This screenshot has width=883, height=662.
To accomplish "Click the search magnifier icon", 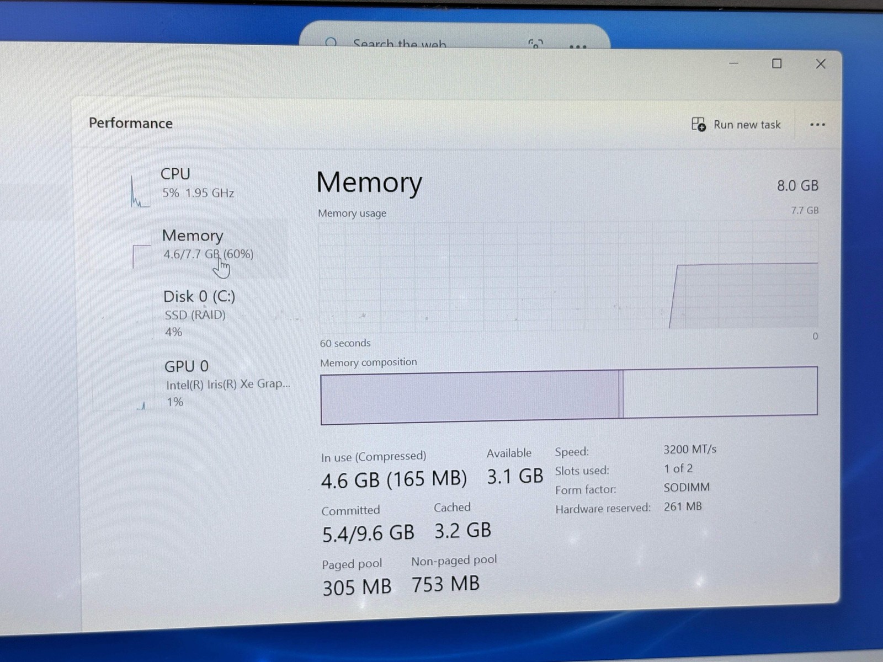I will pyautogui.click(x=331, y=43).
